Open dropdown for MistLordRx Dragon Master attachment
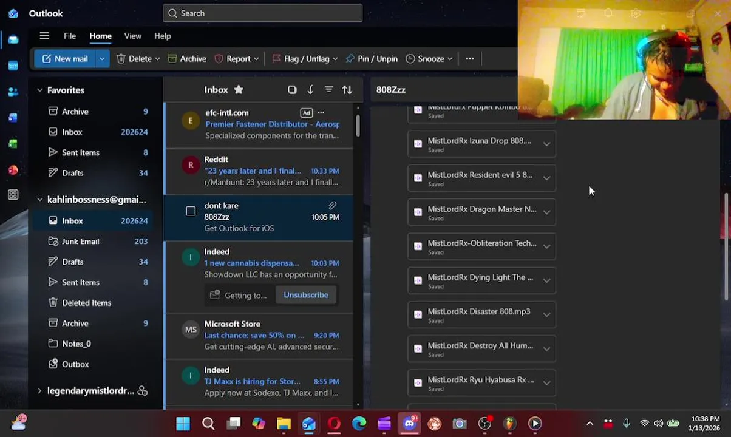This screenshot has height=437, width=731. pyautogui.click(x=546, y=212)
